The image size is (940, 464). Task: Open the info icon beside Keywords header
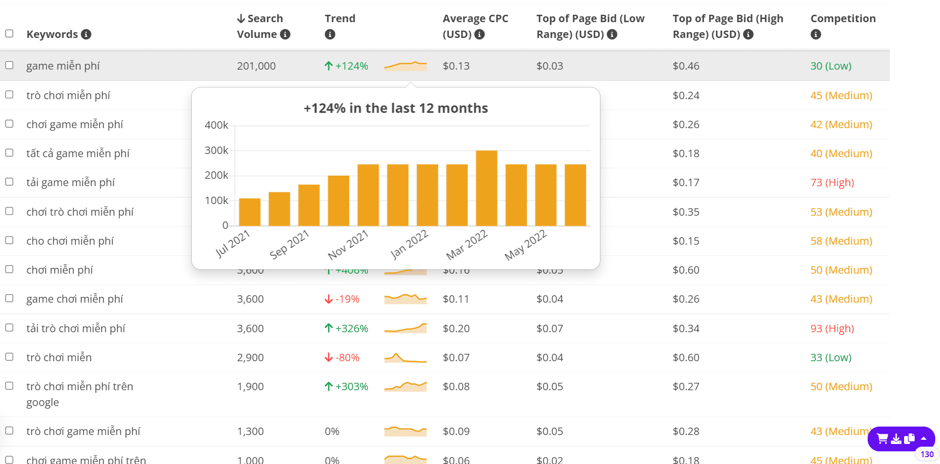[86, 34]
